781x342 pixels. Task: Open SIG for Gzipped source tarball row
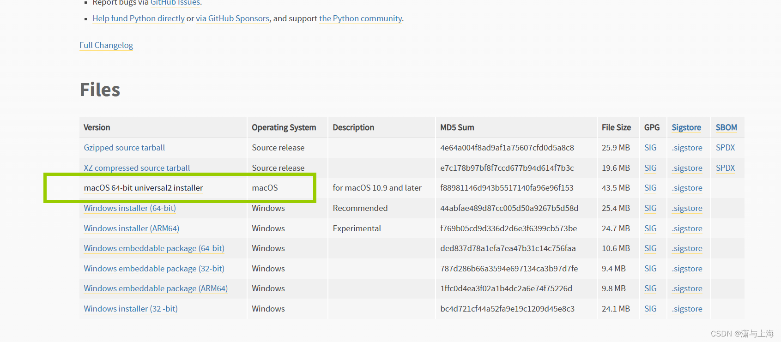pyautogui.click(x=650, y=148)
